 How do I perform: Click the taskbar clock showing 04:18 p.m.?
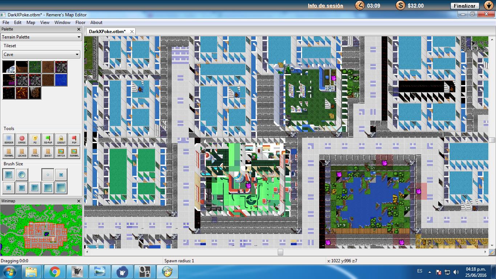pyautogui.click(x=476, y=269)
